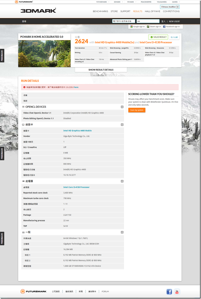Open the top Feedback side tab
The width and height of the screenshot is (201, 299).
(2, 56)
